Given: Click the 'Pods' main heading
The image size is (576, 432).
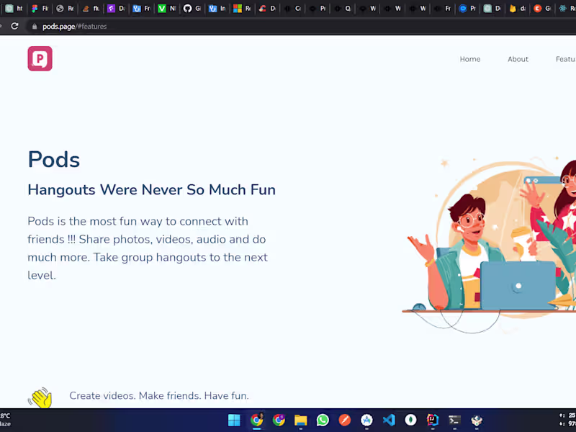Looking at the screenshot, I should (53, 159).
